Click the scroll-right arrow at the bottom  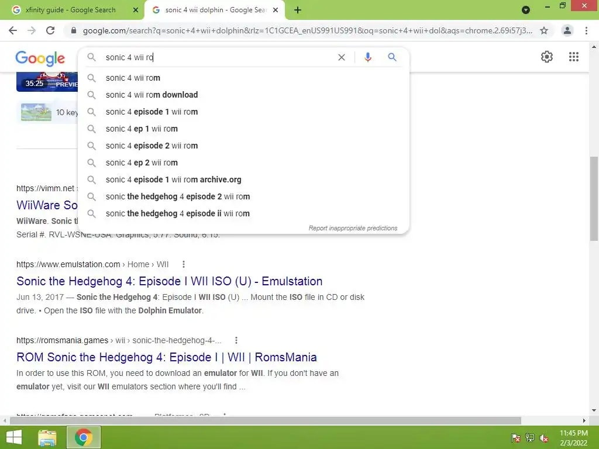584,420
